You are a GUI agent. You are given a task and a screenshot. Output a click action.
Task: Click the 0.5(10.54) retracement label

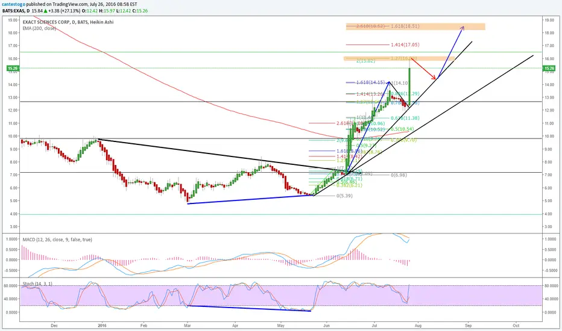pos(402,129)
